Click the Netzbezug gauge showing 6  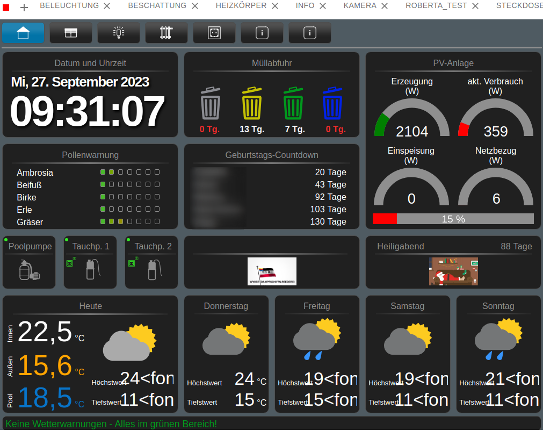496,187
